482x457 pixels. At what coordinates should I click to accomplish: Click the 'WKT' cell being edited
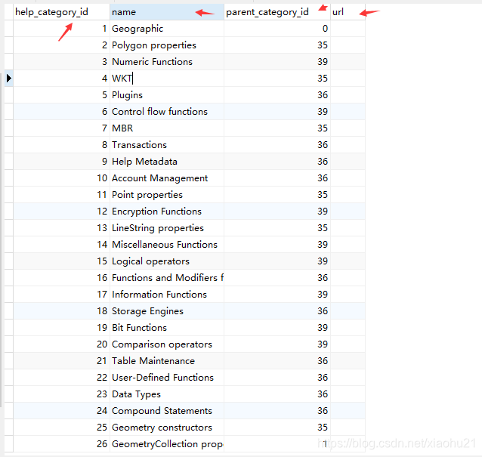tap(167, 79)
